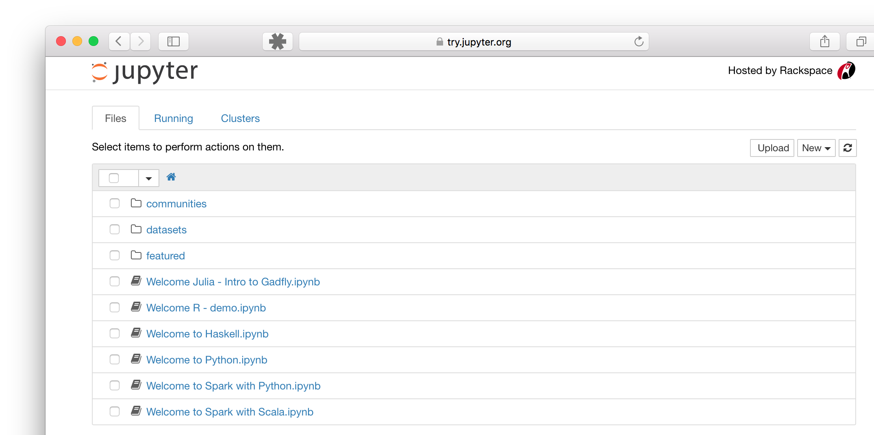
Task: Open the featured folder
Action: (x=165, y=256)
